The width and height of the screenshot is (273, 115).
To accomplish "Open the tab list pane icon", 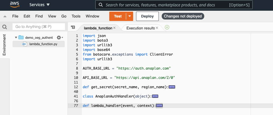I will click(73, 27).
